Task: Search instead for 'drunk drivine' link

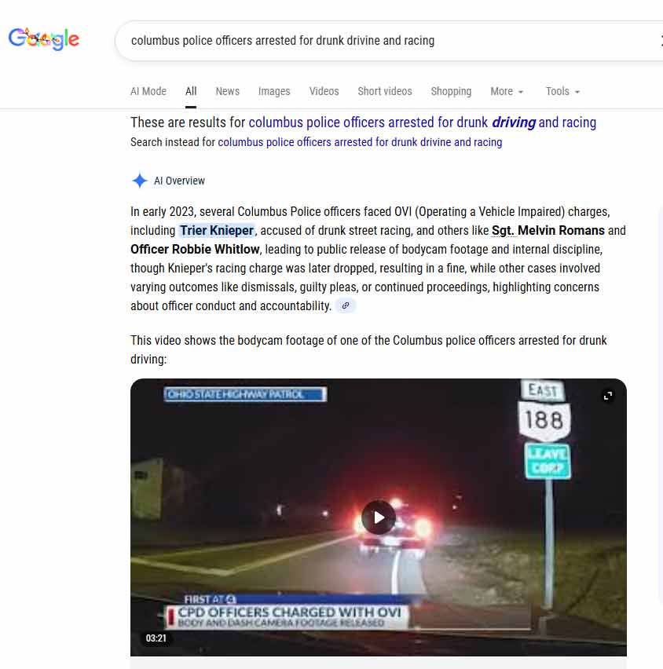Action: pyautogui.click(x=360, y=142)
